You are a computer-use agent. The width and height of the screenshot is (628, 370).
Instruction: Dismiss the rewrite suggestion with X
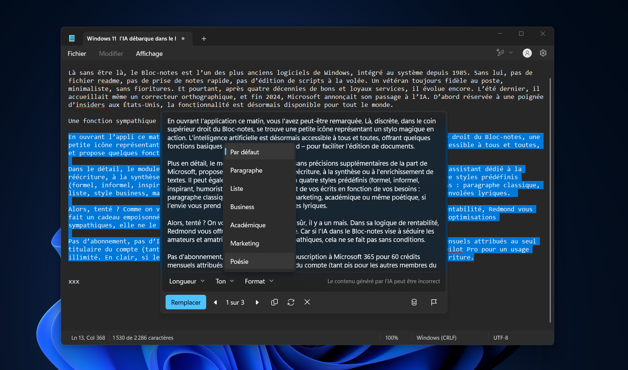tap(307, 302)
